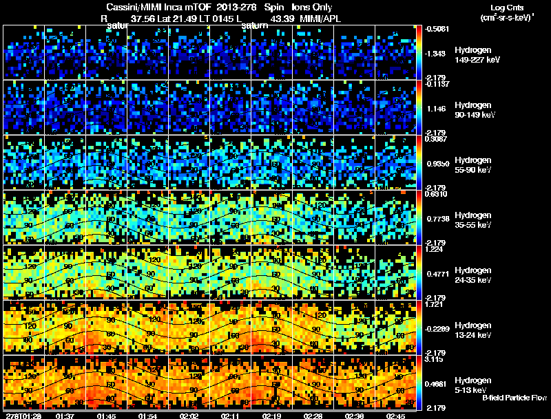Click the '02:11' time axis label

pos(231,416)
